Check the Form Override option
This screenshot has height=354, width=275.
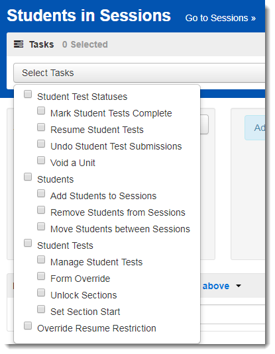click(x=41, y=276)
